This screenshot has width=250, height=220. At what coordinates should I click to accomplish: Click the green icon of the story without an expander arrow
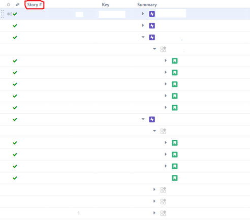[175, 178]
